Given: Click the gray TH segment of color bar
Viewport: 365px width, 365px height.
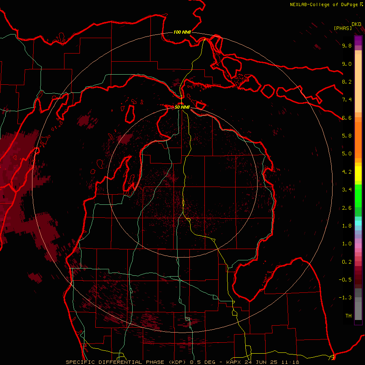Looking at the screenshot, I should 358,311.
